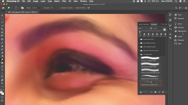Toggle pressure for size icon in options bar
The width and height of the screenshot is (188, 105).
pos(88,8)
